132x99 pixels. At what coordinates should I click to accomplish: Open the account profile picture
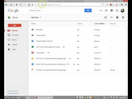(x=122, y=10)
